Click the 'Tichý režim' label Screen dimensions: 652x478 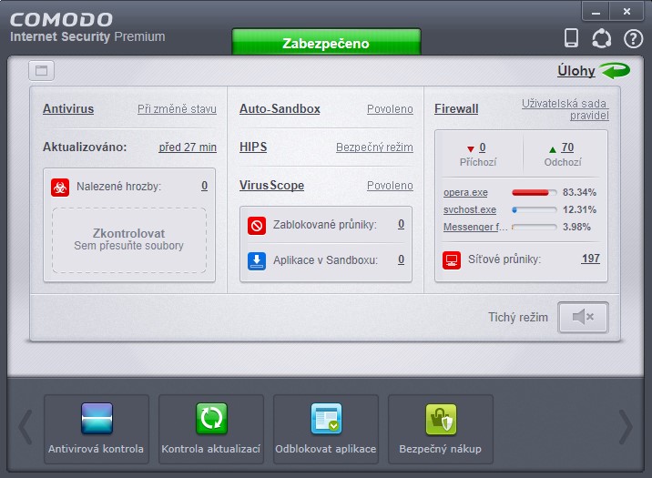tap(518, 317)
